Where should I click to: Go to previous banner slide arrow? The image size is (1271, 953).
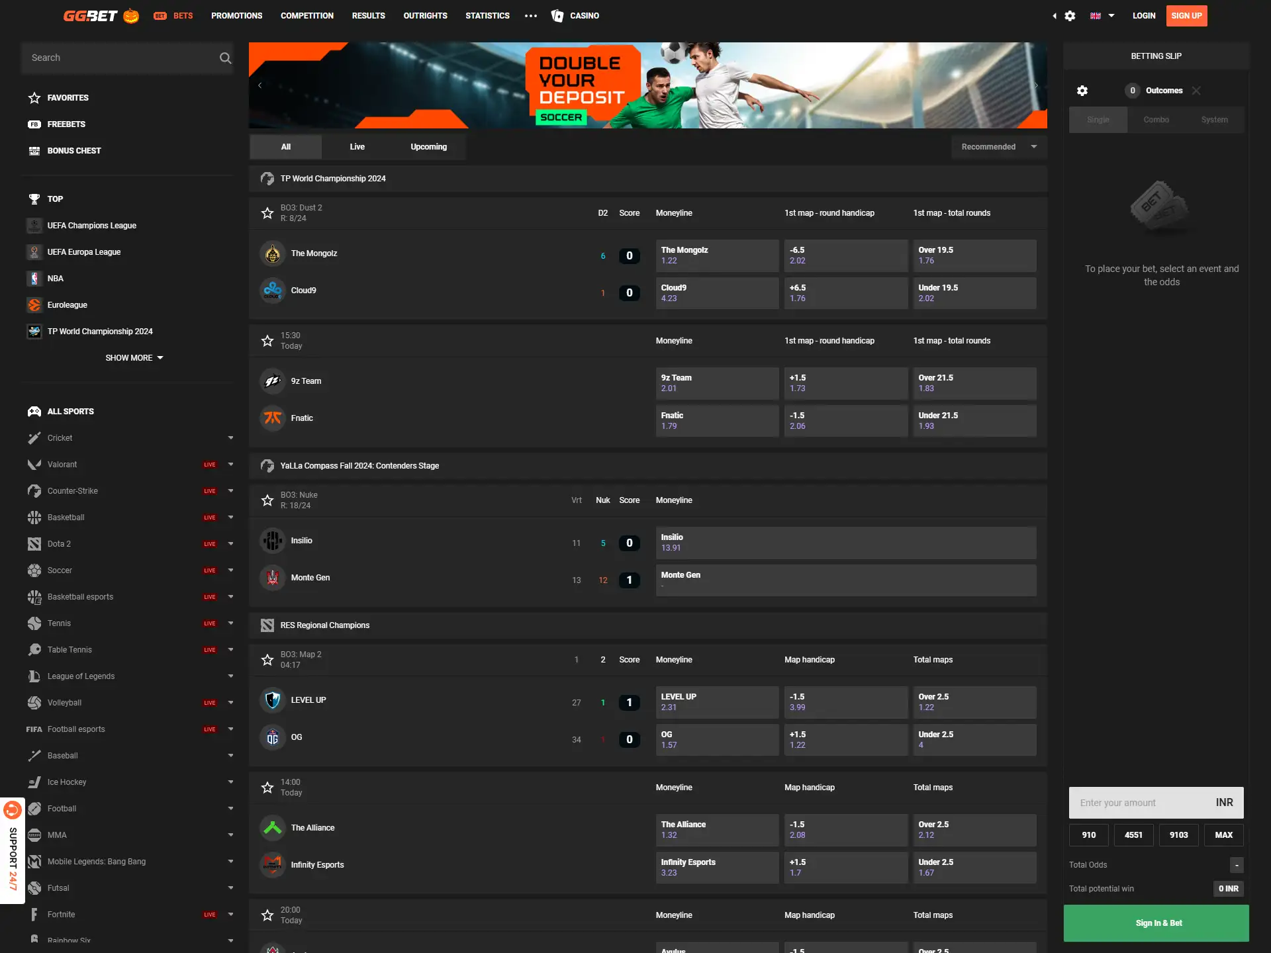[x=260, y=85]
